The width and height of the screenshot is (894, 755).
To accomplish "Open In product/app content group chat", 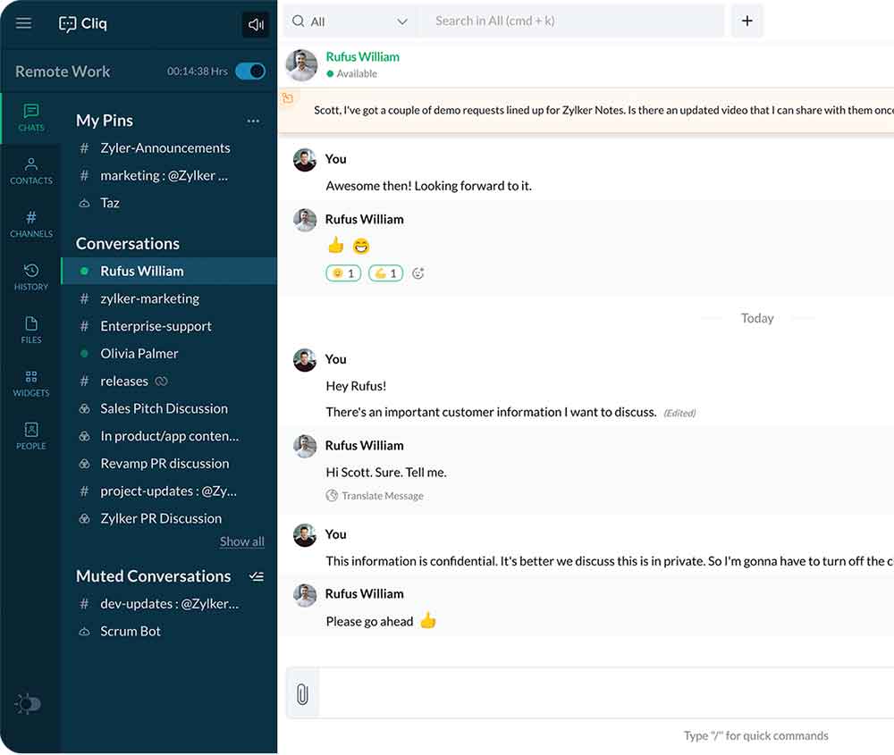I will [x=168, y=436].
